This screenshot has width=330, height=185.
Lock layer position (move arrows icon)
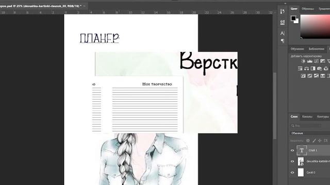coord(320,141)
